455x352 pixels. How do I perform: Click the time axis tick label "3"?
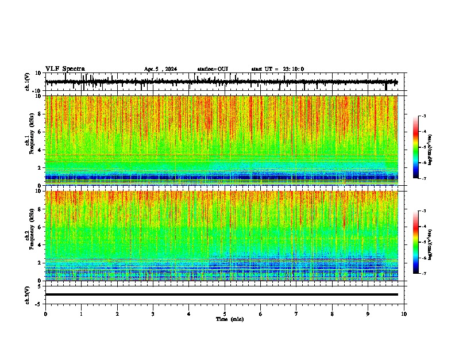tap(153, 314)
